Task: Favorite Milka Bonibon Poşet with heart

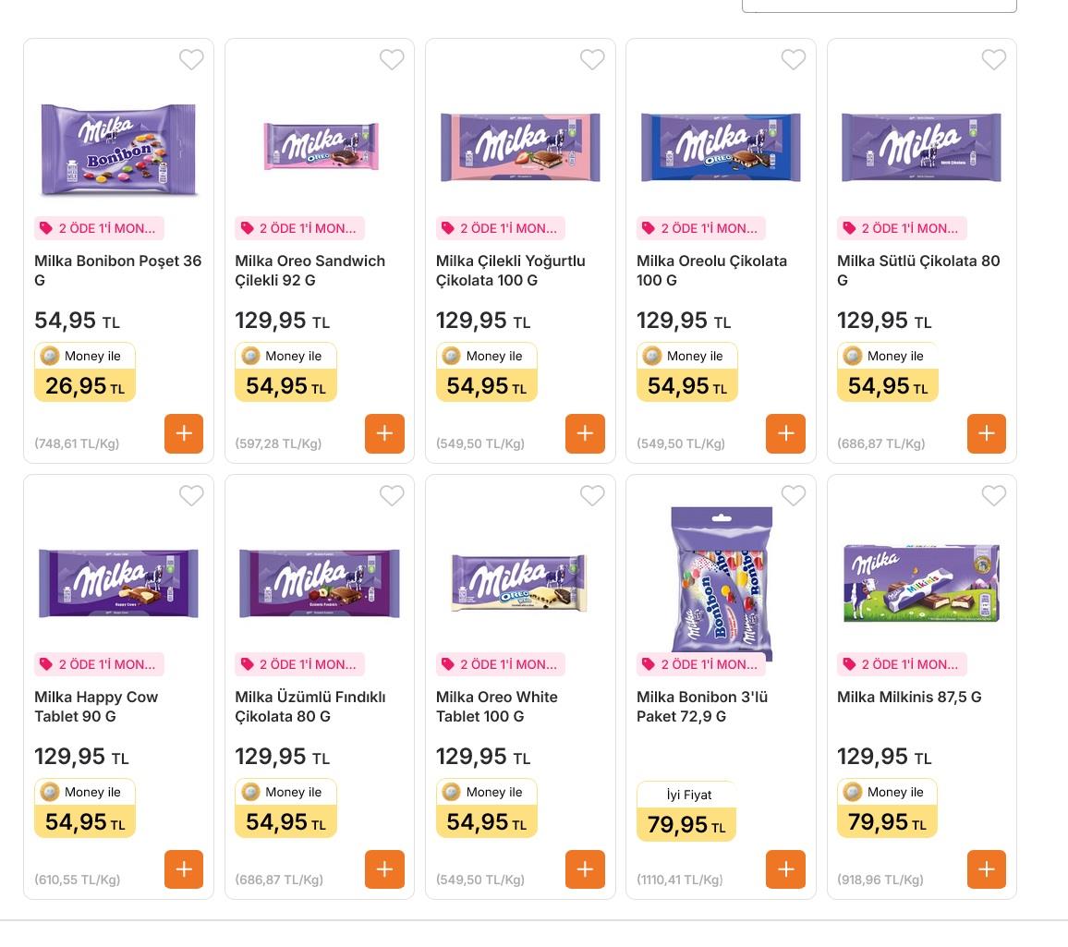Action: pyautogui.click(x=191, y=60)
